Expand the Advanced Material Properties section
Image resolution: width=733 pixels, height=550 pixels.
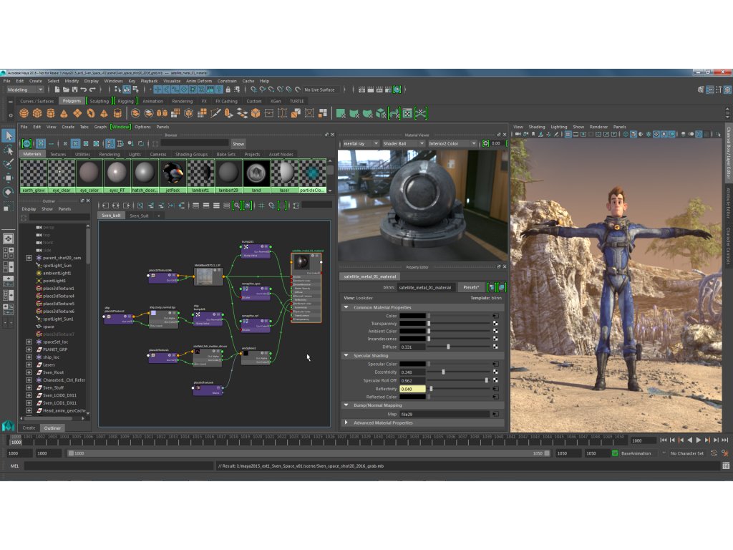346,423
